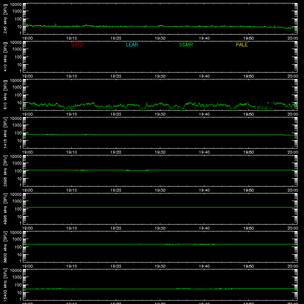Click 20:00 tick label under 245 MHz plot
Screen dimensions: 304x304
click(x=293, y=38)
